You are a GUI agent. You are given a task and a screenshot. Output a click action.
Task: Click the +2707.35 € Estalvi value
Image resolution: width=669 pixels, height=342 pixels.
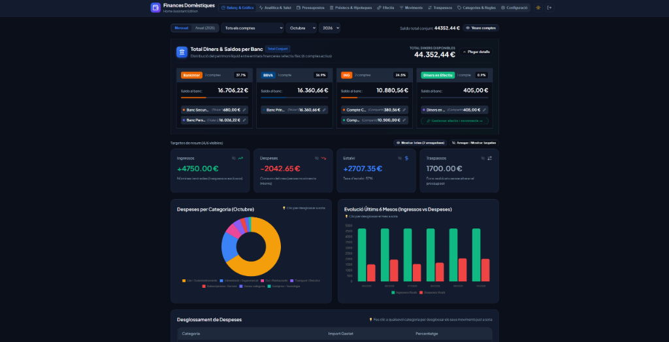(363, 169)
